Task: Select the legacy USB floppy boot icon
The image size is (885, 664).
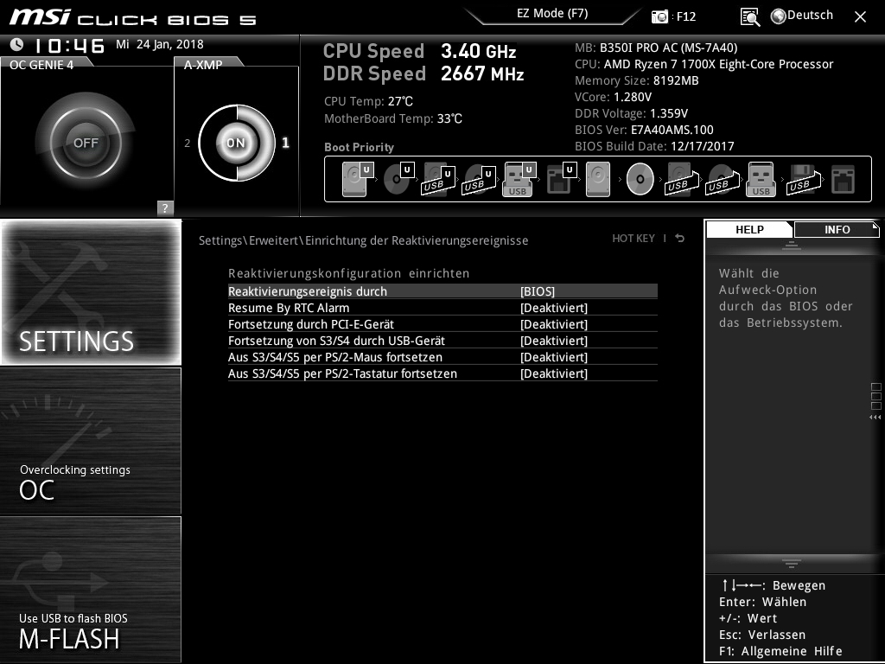Action: [803, 179]
